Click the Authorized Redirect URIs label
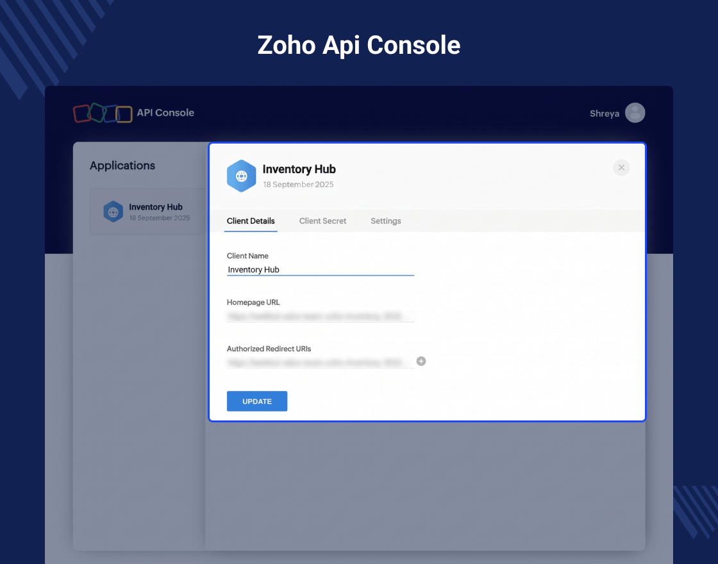Viewport: 718px width, 564px height. point(269,349)
